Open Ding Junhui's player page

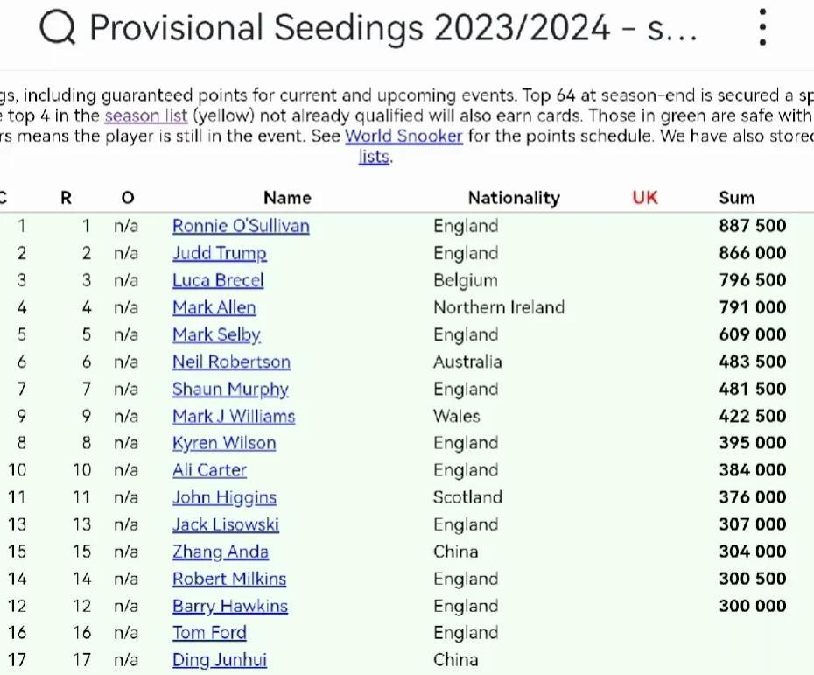tap(219, 660)
